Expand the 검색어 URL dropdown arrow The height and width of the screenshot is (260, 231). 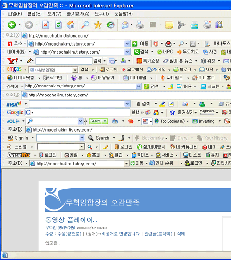coord(138,87)
